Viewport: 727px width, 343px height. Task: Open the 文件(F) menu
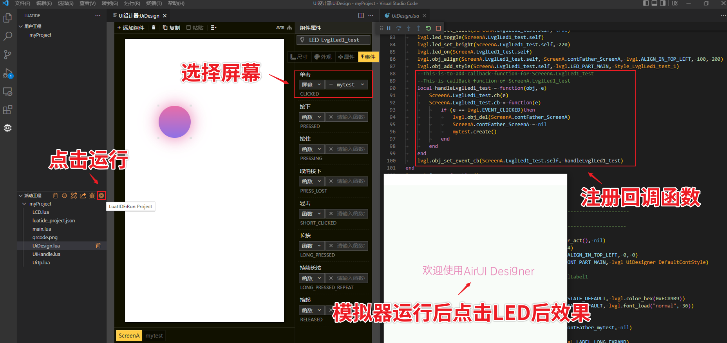pos(22,3)
